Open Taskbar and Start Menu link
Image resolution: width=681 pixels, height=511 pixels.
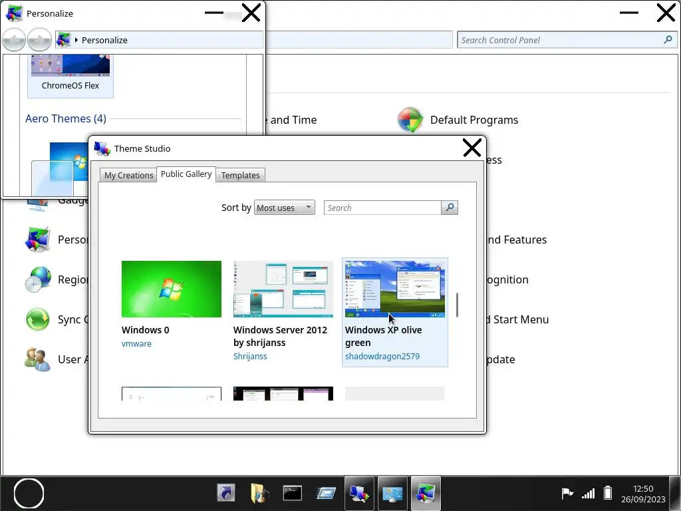[517, 319]
